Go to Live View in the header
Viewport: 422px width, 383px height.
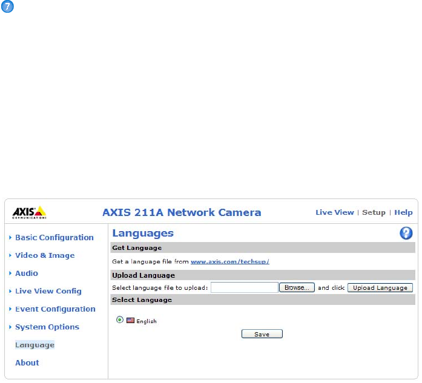[334, 212]
